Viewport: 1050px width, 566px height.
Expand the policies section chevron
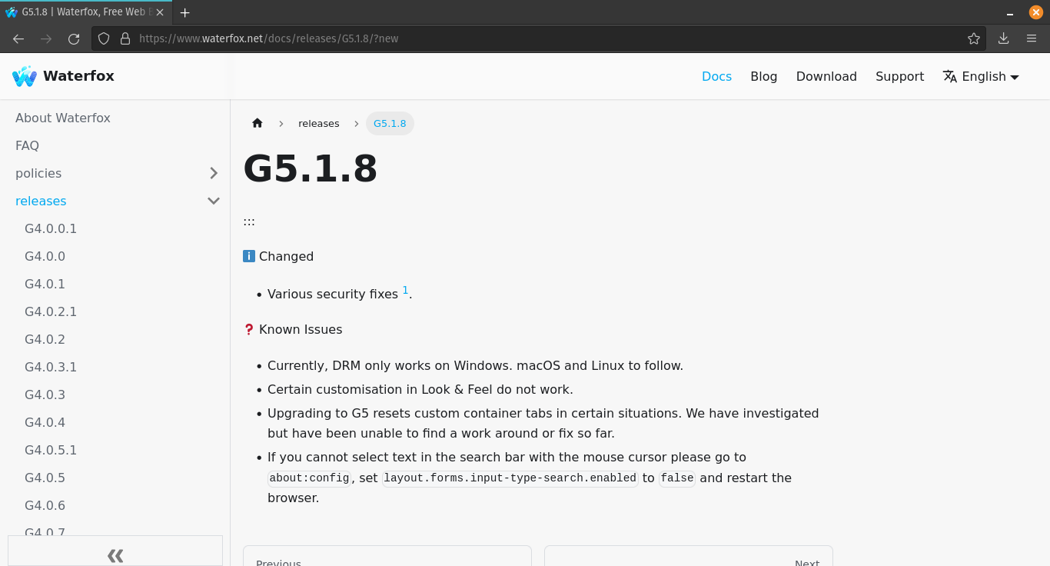click(214, 173)
